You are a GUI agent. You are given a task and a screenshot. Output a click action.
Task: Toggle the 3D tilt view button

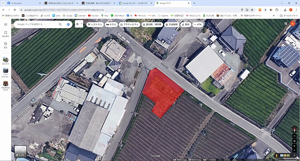pos(294,136)
